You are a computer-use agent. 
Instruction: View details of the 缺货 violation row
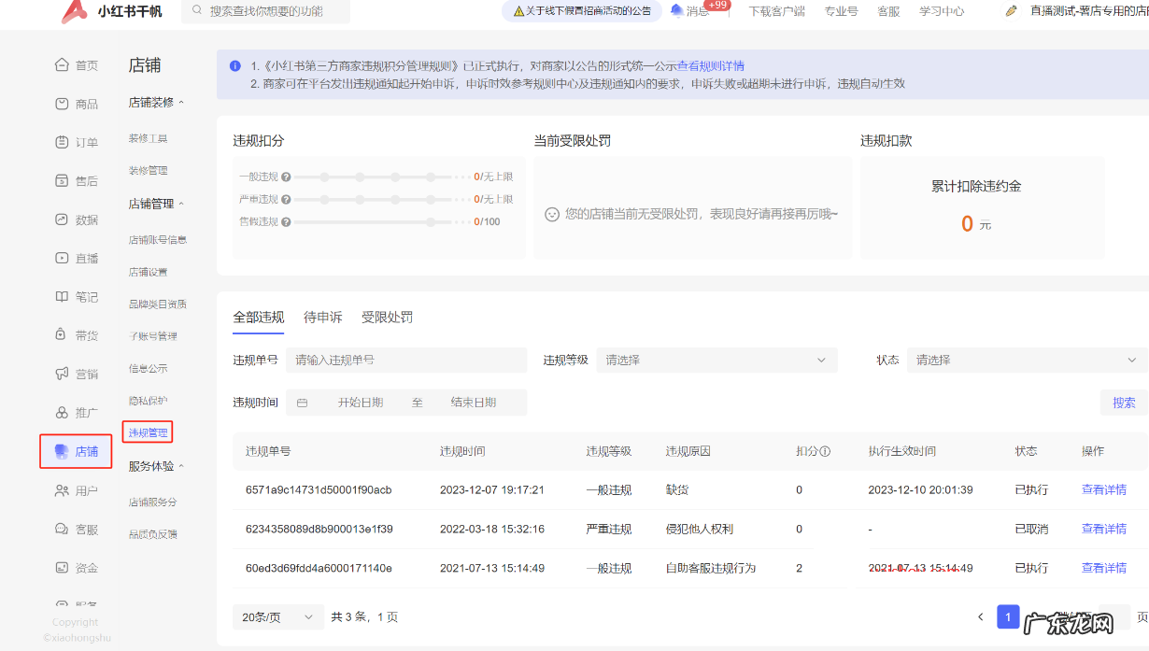1103,489
